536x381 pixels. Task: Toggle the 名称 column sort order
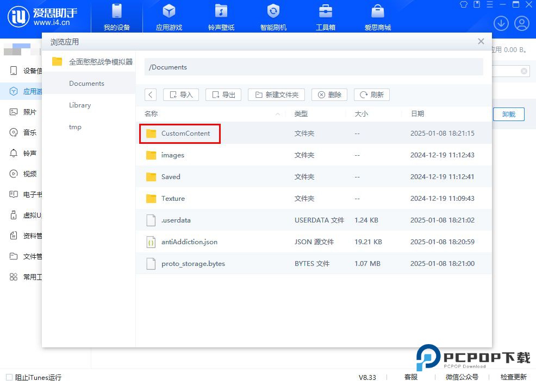(x=151, y=114)
